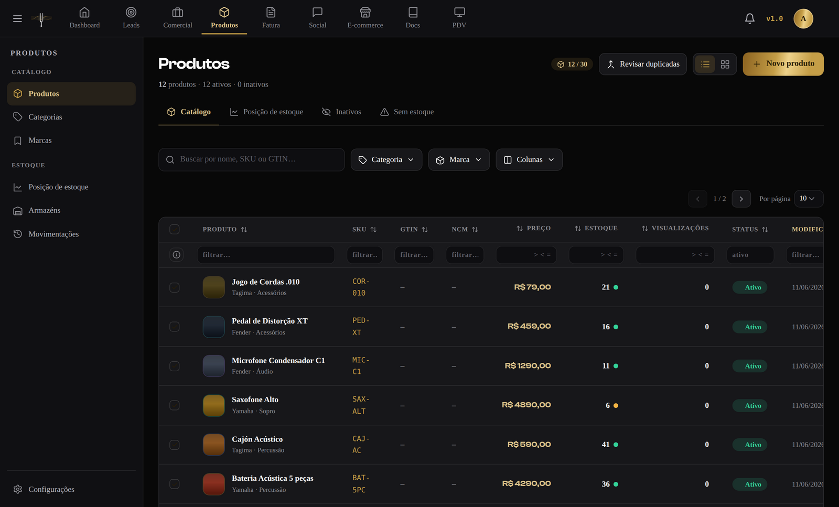Open the notifications bell
The height and width of the screenshot is (507, 839).
[750, 19]
